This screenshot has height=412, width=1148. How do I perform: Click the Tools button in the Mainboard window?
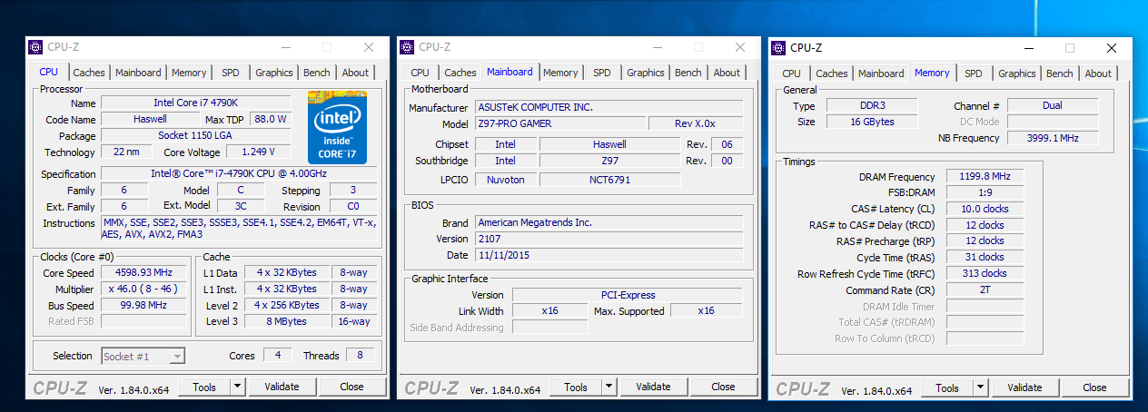[x=576, y=387]
